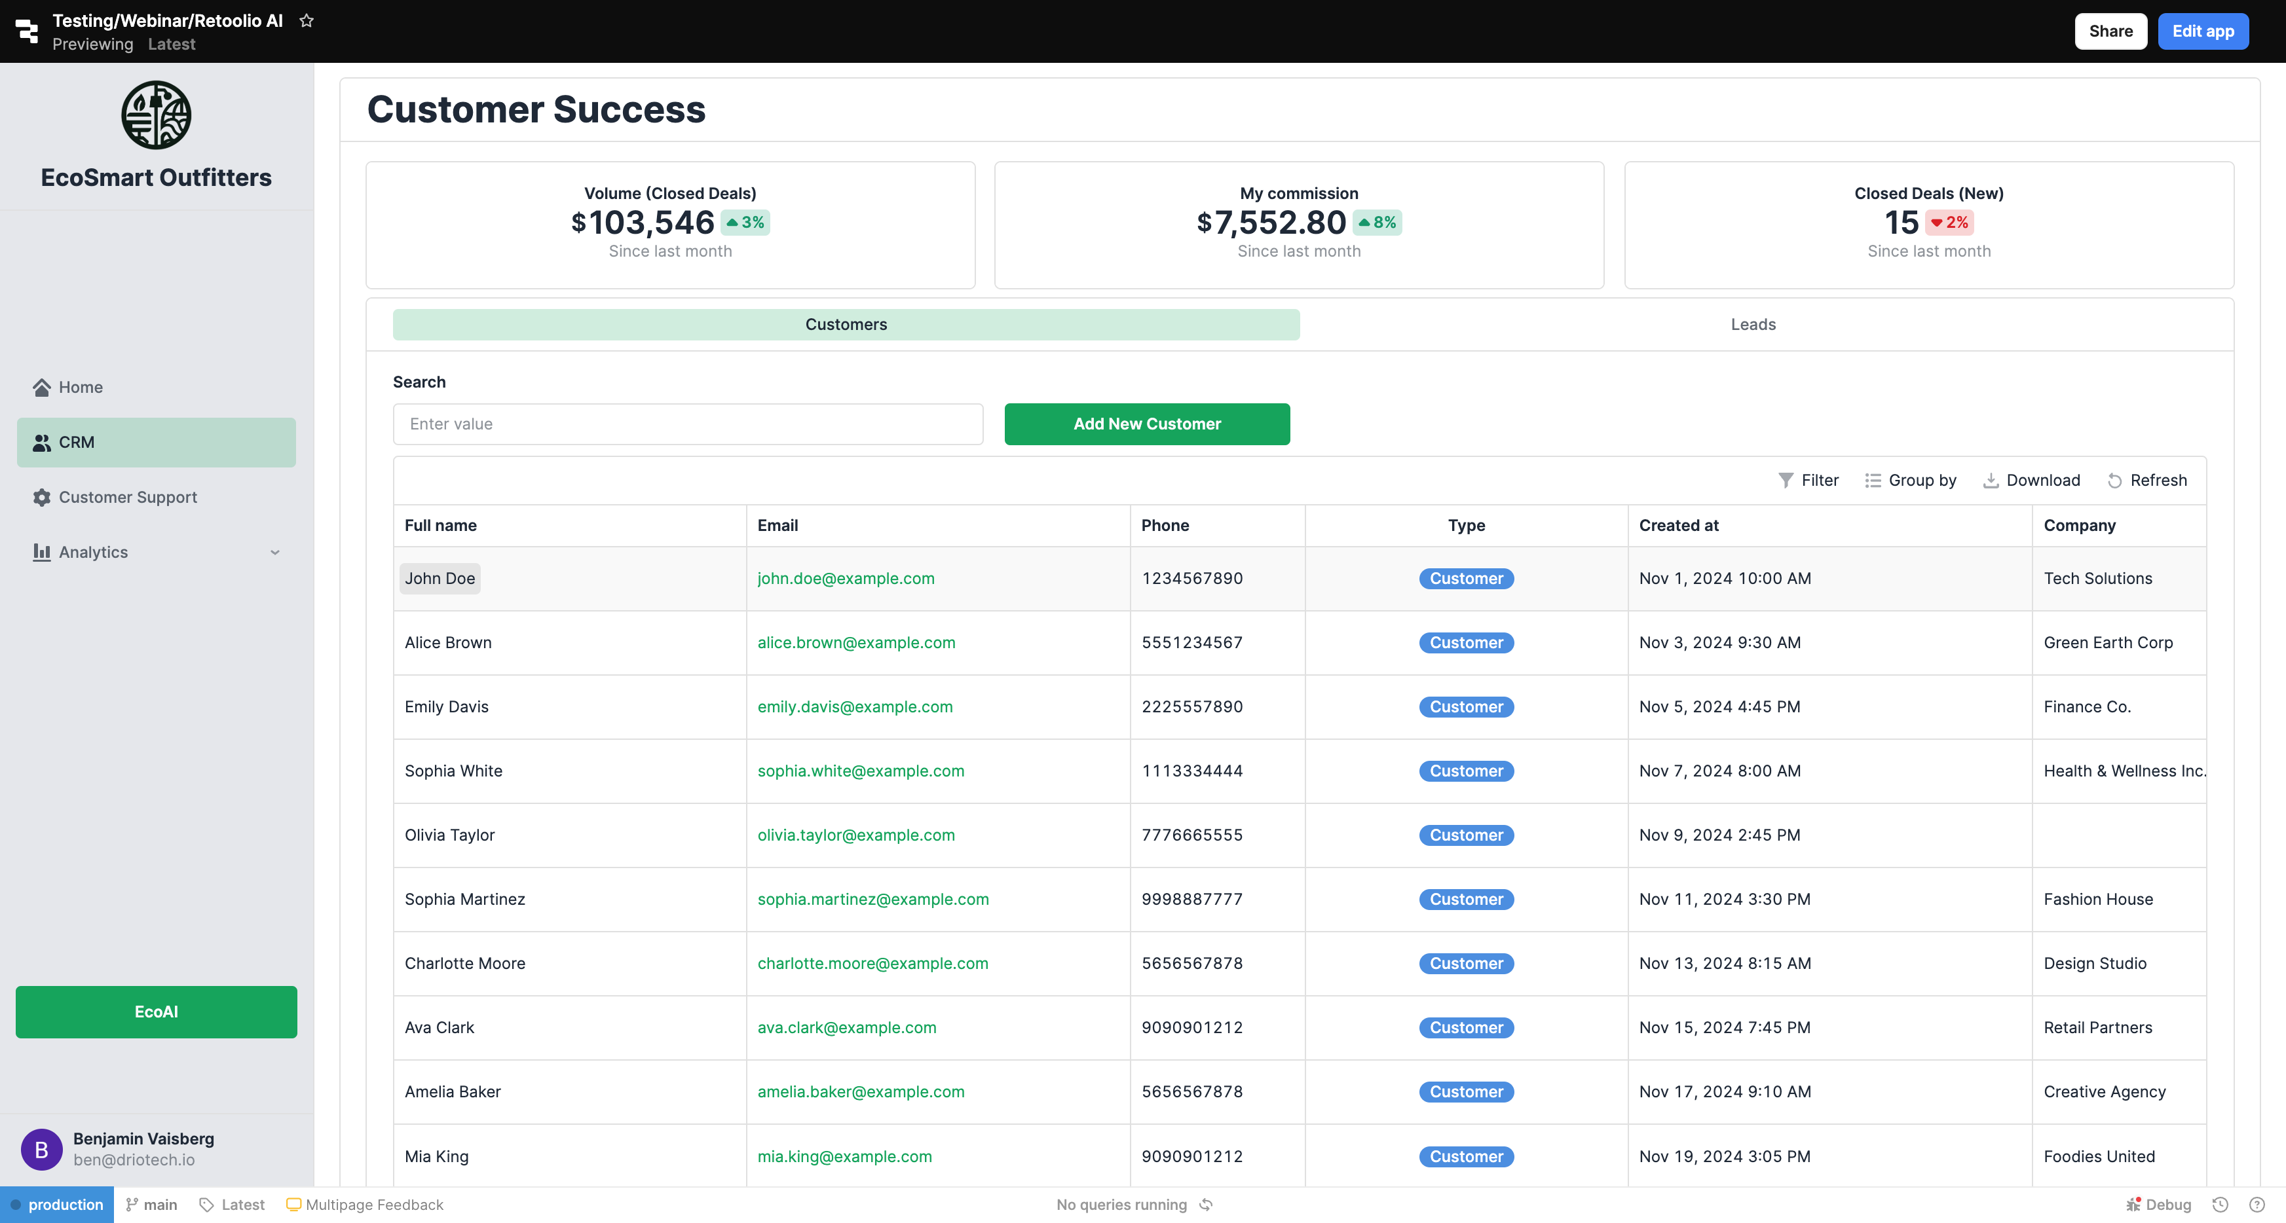Open sophia.white@example.com email link

861,772
